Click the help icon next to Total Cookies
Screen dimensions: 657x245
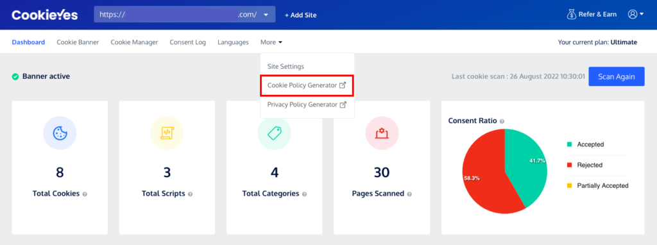pyautogui.click(x=85, y=194)
